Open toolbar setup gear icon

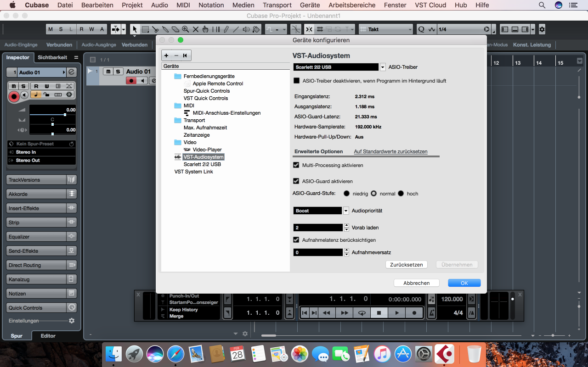pos(542,29)
